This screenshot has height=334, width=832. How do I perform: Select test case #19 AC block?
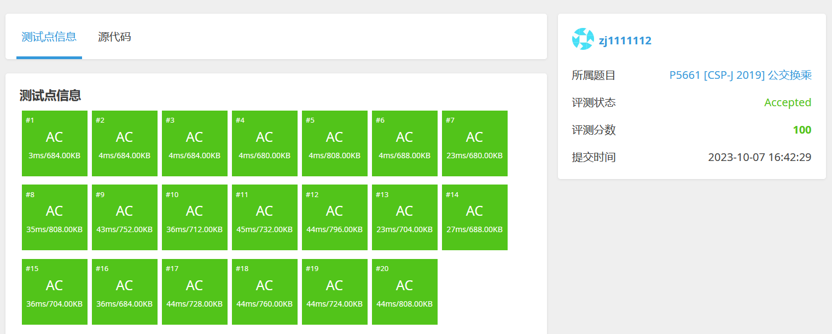point(335,292)
